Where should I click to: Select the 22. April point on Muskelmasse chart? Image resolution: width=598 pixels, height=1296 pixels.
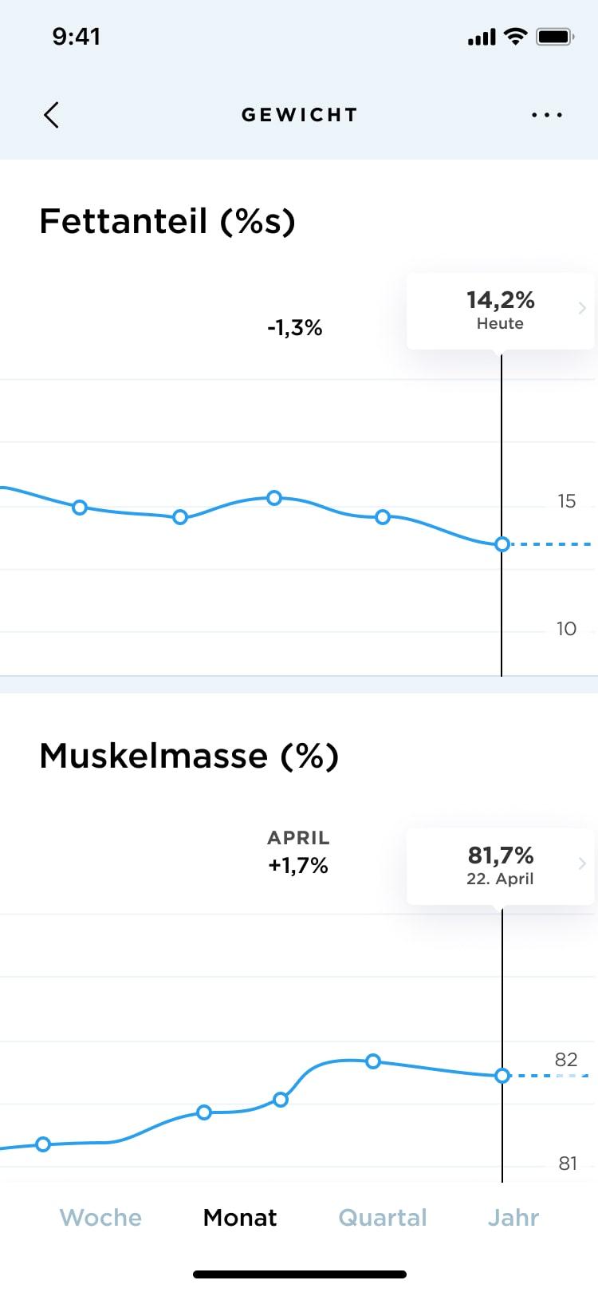(502, 1076)
